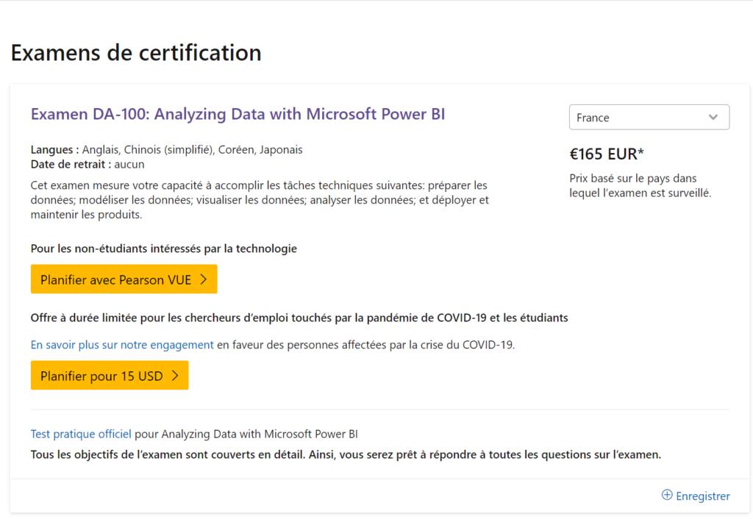Open the Test pratique officiel link
Image resolution: width=753 pixels, height=519 pixels.
point(81,434)
